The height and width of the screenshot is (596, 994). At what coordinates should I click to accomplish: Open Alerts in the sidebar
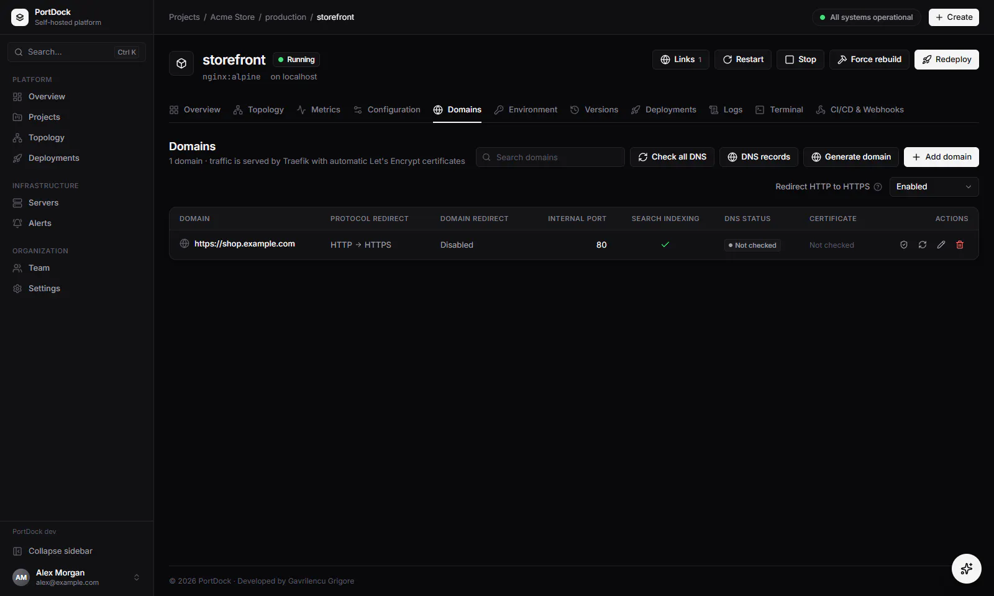point(76,223)
